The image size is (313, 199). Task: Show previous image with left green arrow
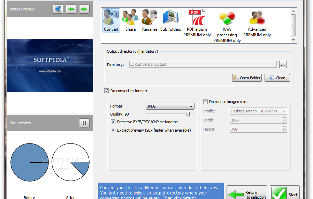point(71,9)
